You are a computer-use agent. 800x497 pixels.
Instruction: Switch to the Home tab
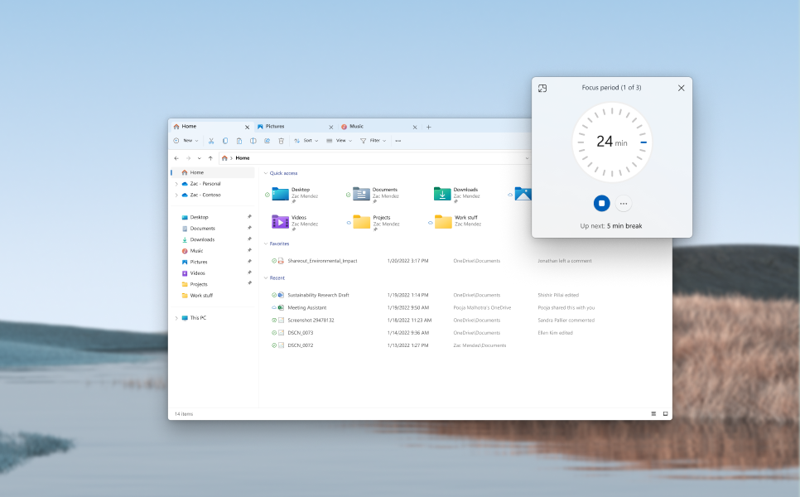211,127
